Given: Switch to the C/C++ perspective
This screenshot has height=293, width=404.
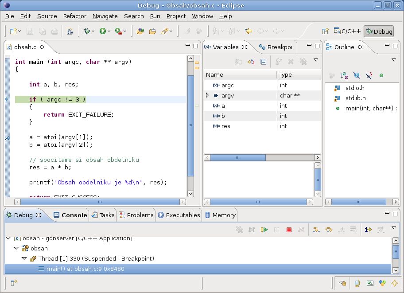Looking at the screenshot, I should (x=347, y=31).
